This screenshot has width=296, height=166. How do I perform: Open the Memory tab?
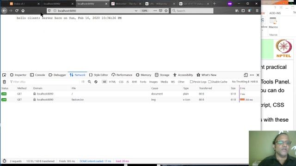coord(144,75)
